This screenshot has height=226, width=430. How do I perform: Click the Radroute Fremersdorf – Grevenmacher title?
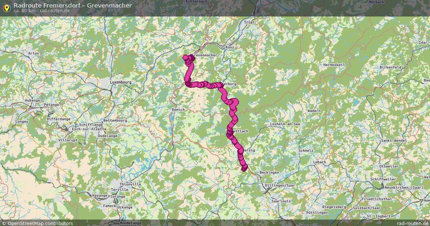(72, 5)
